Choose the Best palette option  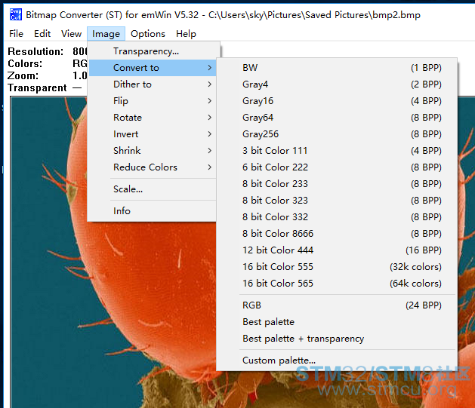point(337,322)
